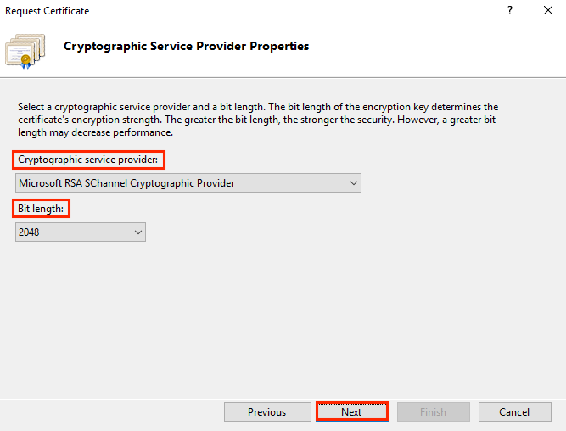Click the 2048 bit length value

click(31, 232)
